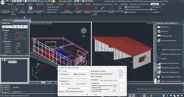Click the red layer color swatch in top toolbar
184x97 pixels.
(57, 1)
